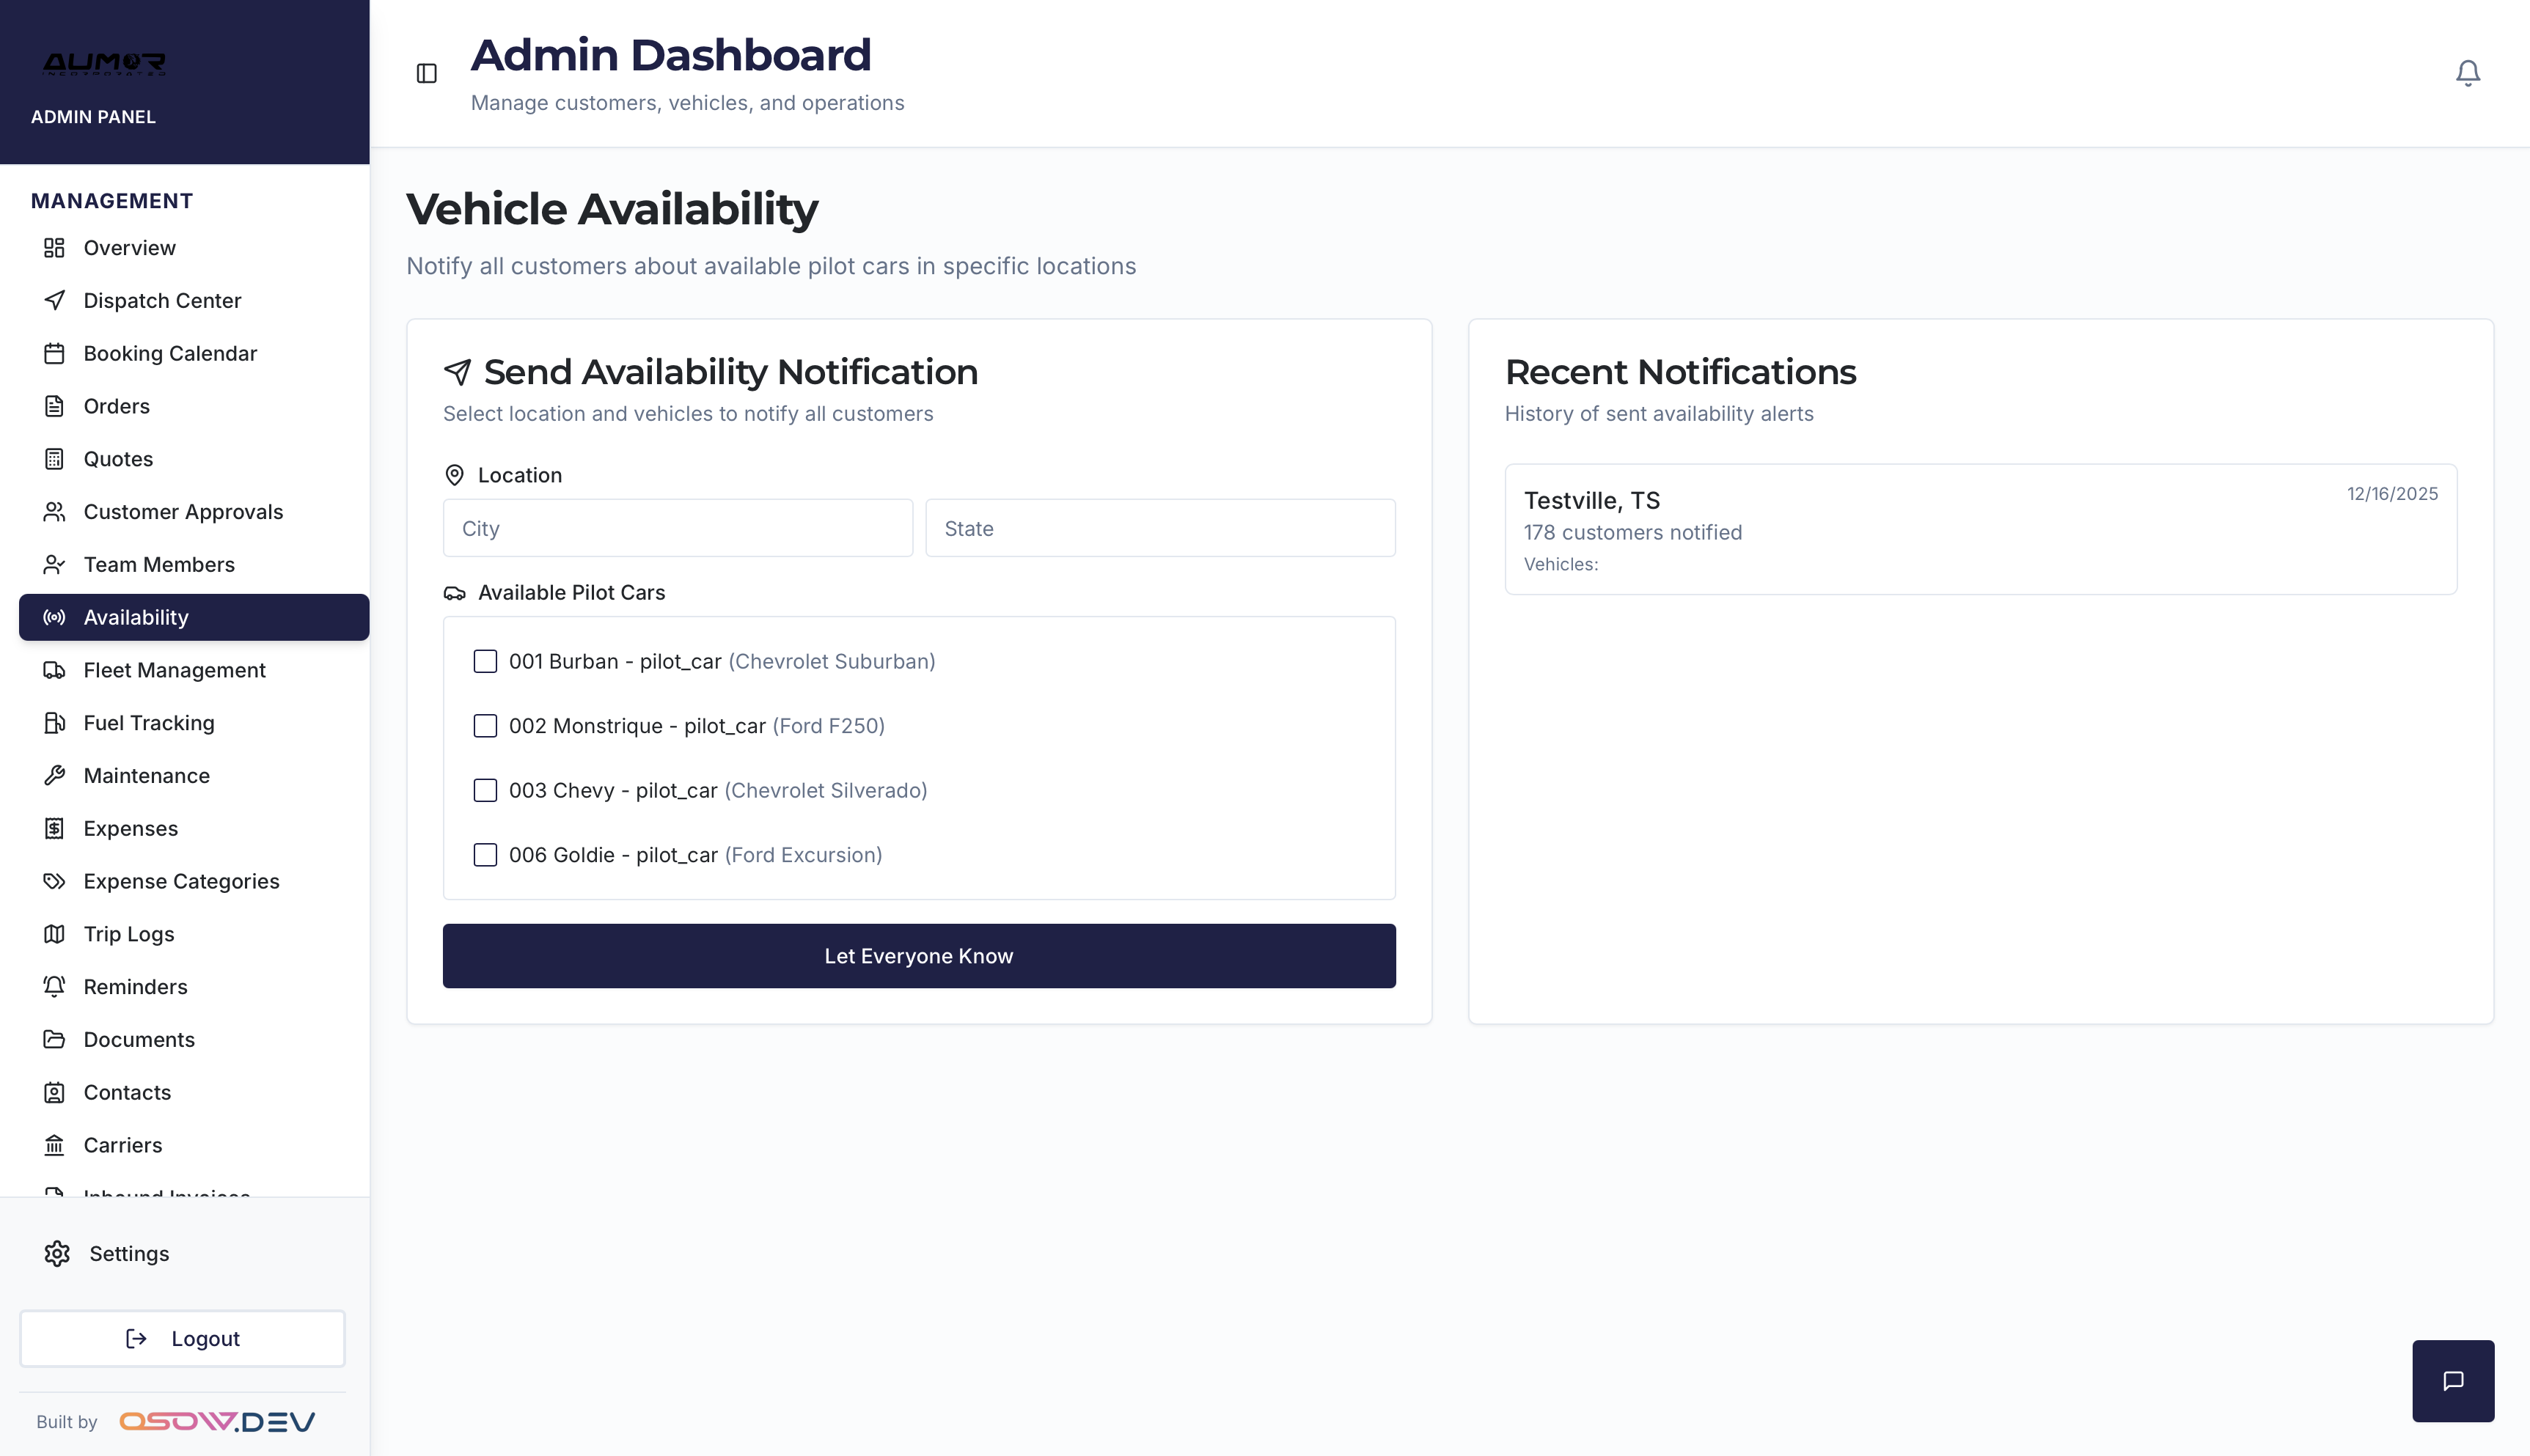Enable the 006 Goldie checkbox
Screen dimensions: 2530x1456
tap(485, 855)
